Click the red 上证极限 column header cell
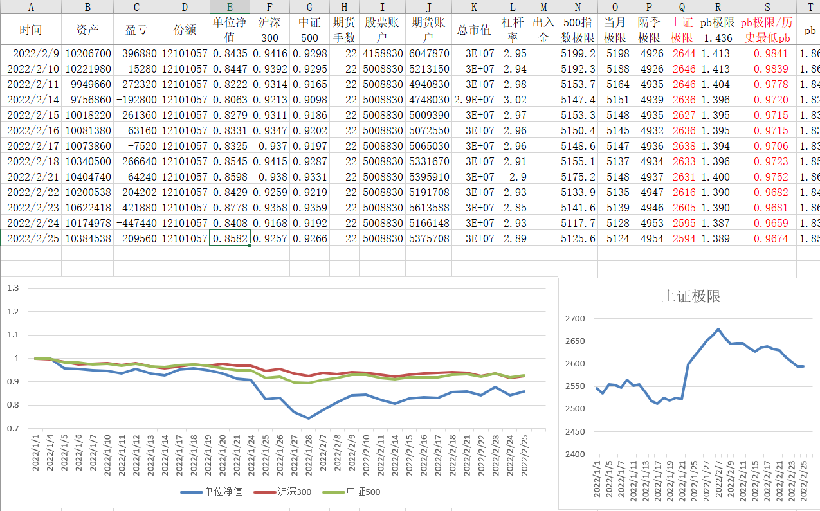 [x=682, y=30]
